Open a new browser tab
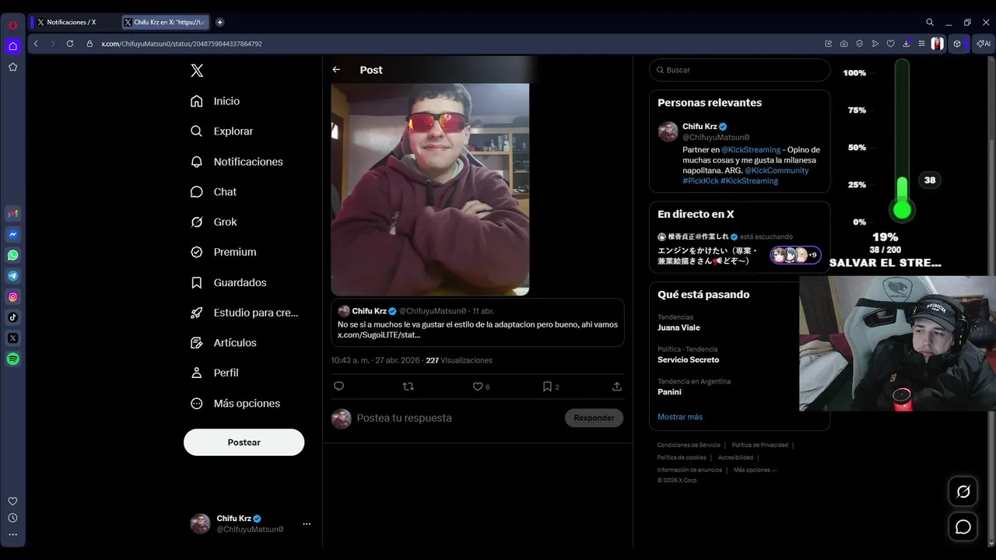The height and width of the screenshot is (560, 996). [x=219, y=23]
